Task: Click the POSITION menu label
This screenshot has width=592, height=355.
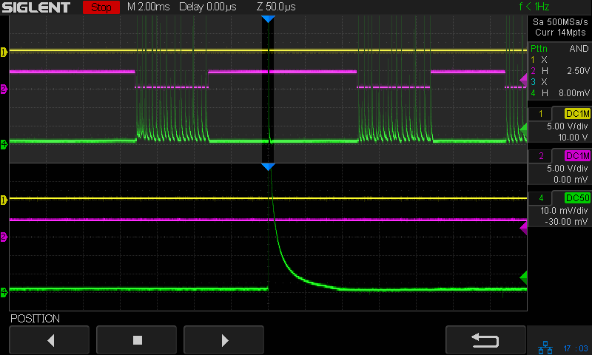Action: click(35, 319)
